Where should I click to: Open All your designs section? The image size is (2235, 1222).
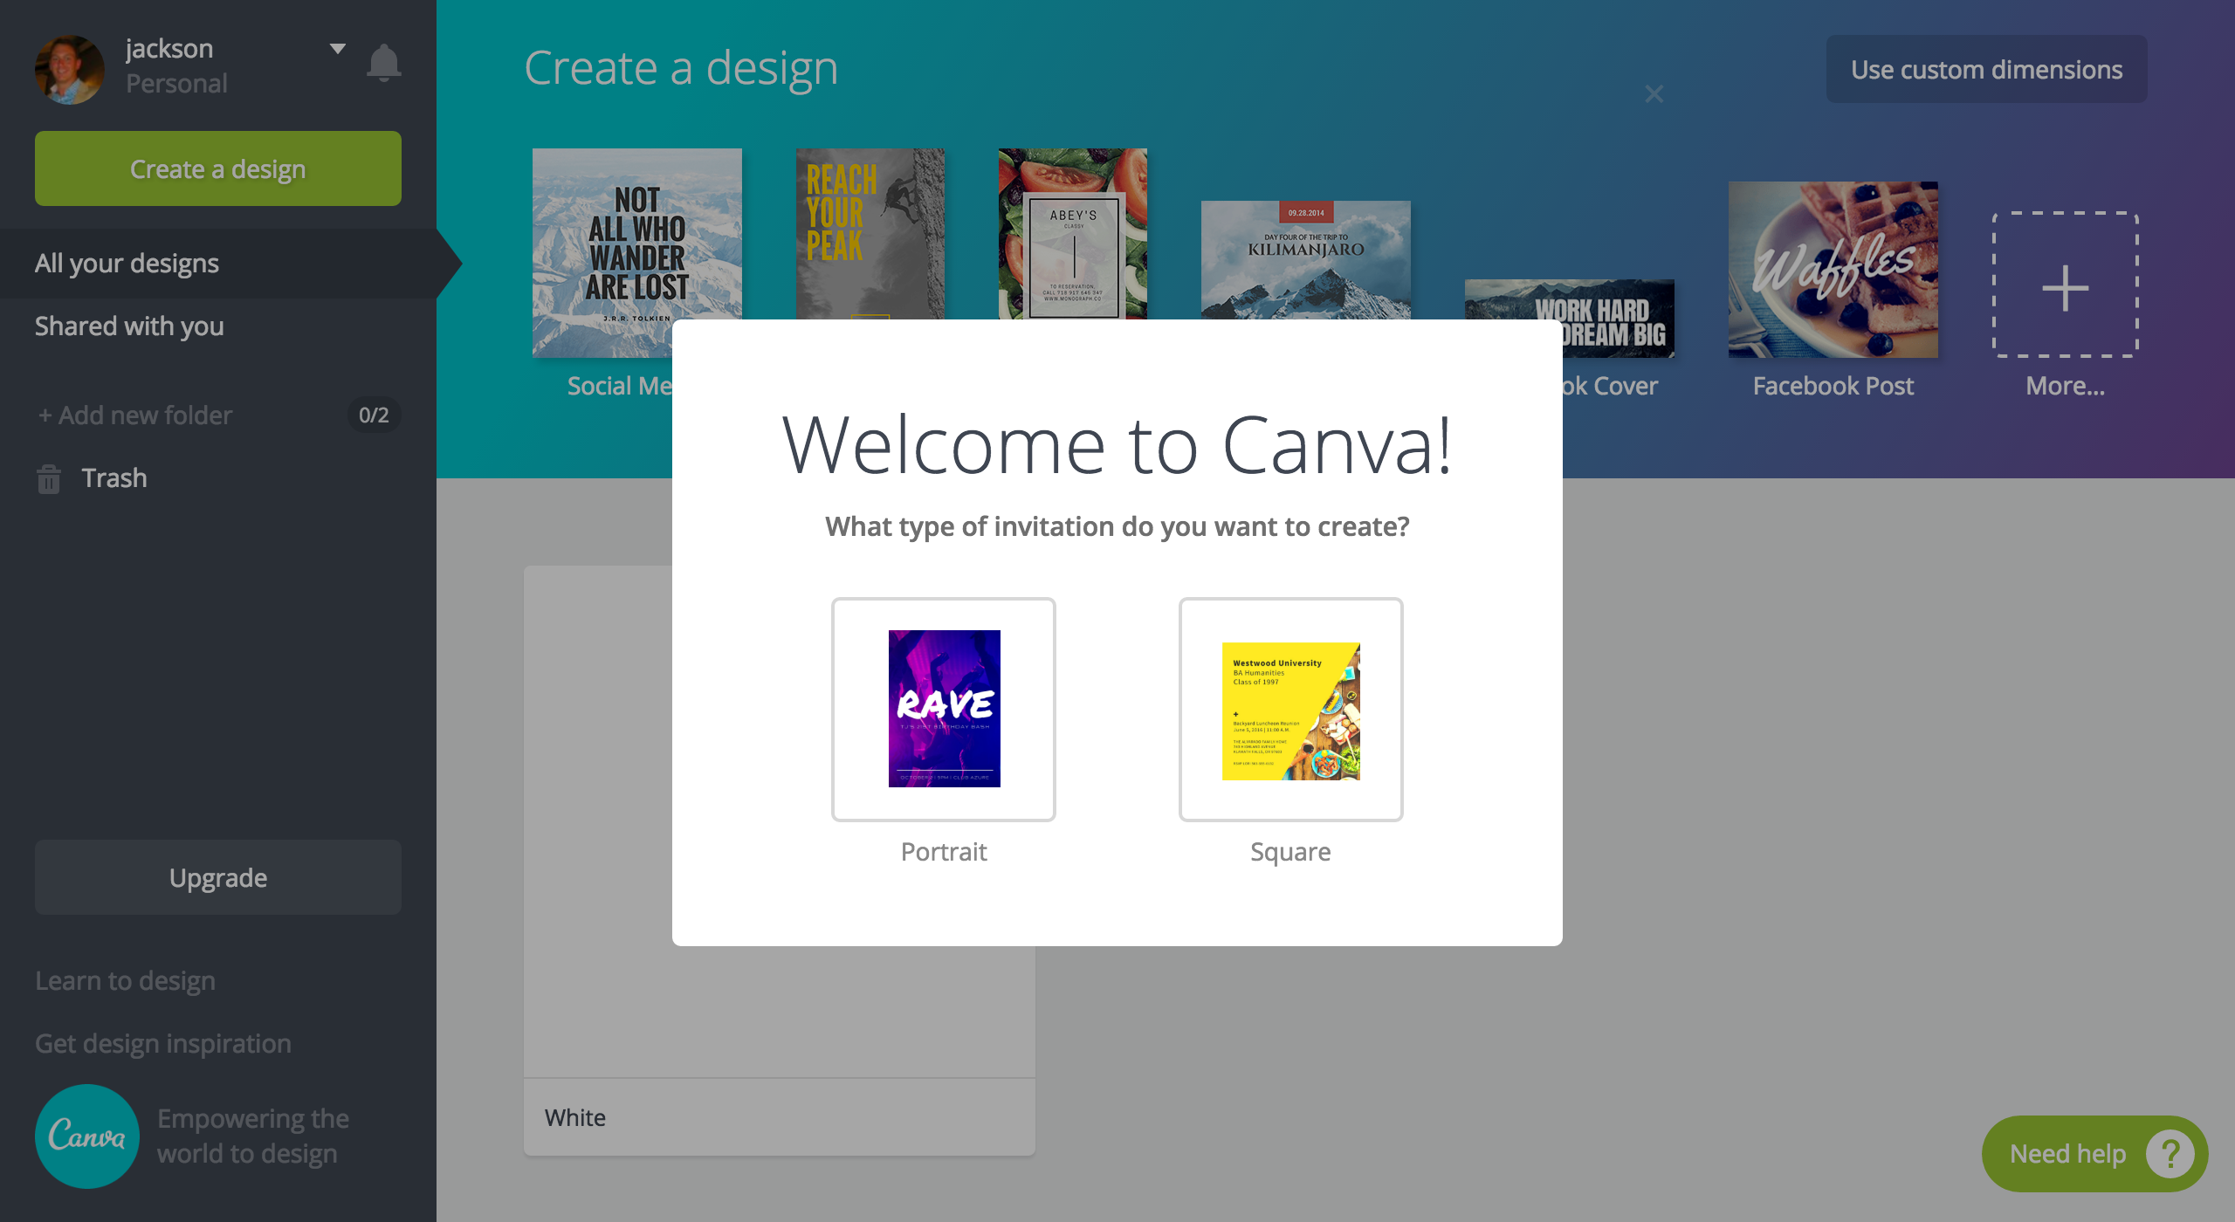(x=127, y=264)
